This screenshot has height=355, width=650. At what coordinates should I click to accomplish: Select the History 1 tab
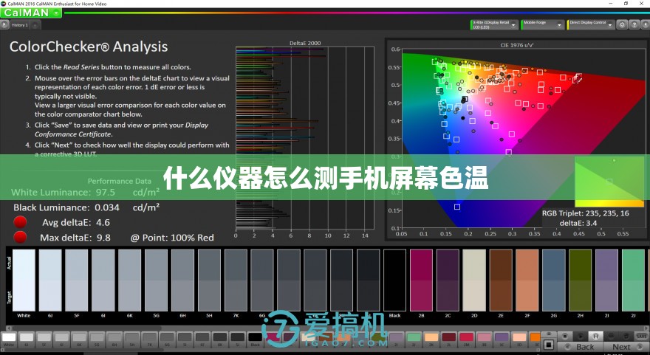[19, 25]
